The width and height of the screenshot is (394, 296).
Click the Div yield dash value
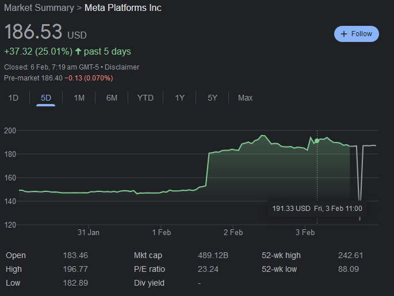[199, 283]
